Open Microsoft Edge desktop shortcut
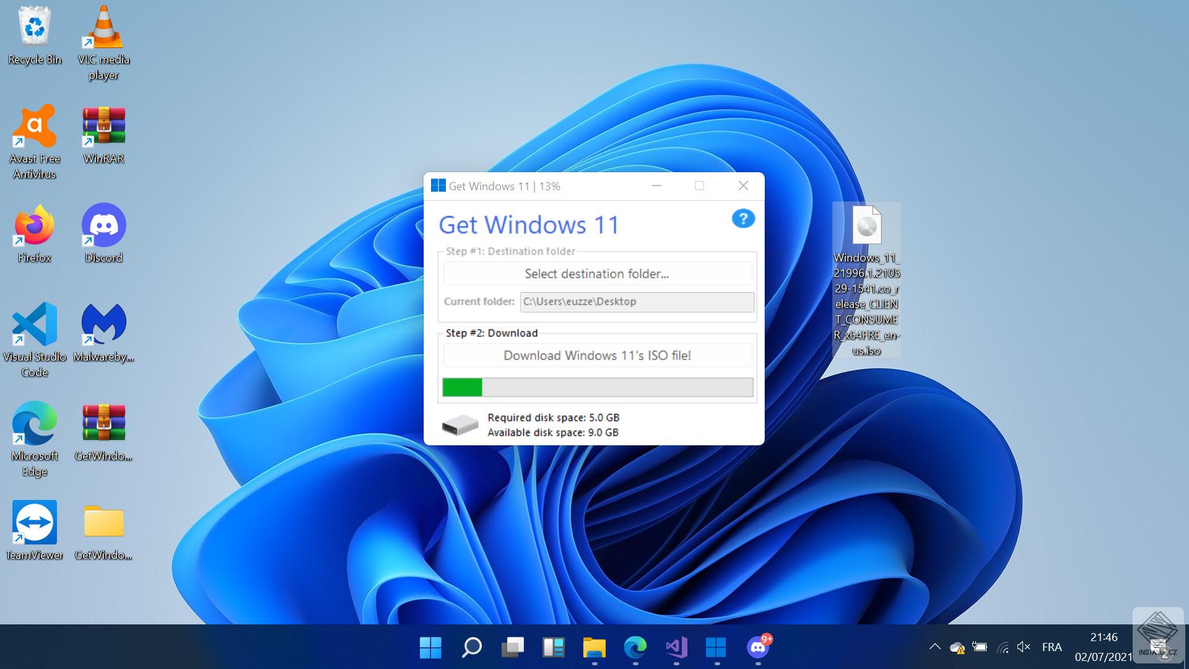Image resolution: width=1189 pixels, height=669 pixels. click(35, 439)
